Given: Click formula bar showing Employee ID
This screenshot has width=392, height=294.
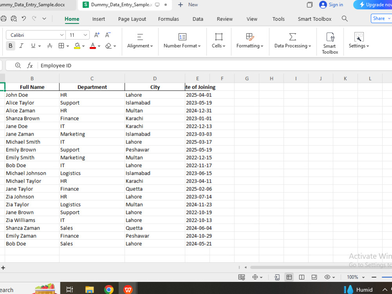Looking at the screenshot, I should pos(215,65).
